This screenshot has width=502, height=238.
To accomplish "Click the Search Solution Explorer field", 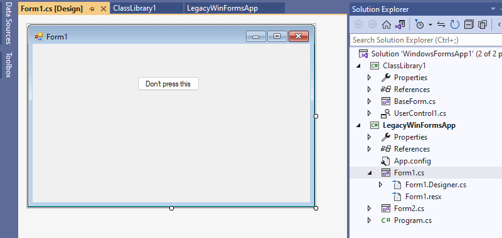I will [x=426, y=40].
